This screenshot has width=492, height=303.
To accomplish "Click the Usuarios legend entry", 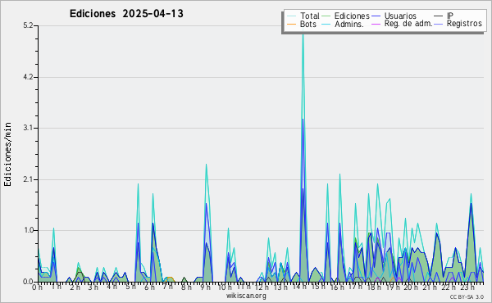I will tap(400, 16).
